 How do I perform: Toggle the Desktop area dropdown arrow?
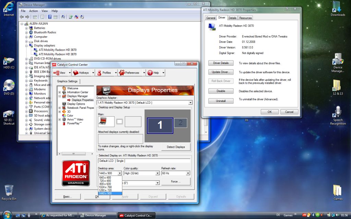pos(120,173)
